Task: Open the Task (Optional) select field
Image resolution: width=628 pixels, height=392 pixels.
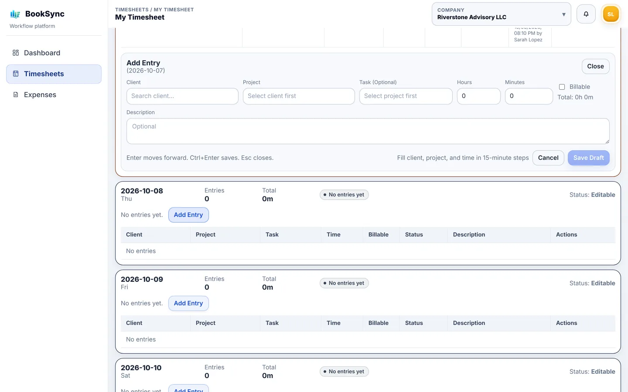Action: (x=406, y=96)
